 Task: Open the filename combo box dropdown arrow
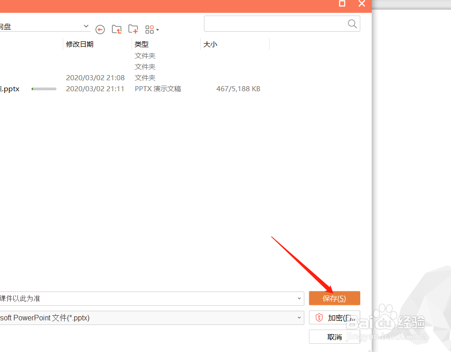coord(299,298)
